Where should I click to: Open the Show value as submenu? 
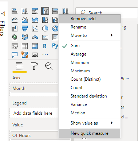(90, 123)
